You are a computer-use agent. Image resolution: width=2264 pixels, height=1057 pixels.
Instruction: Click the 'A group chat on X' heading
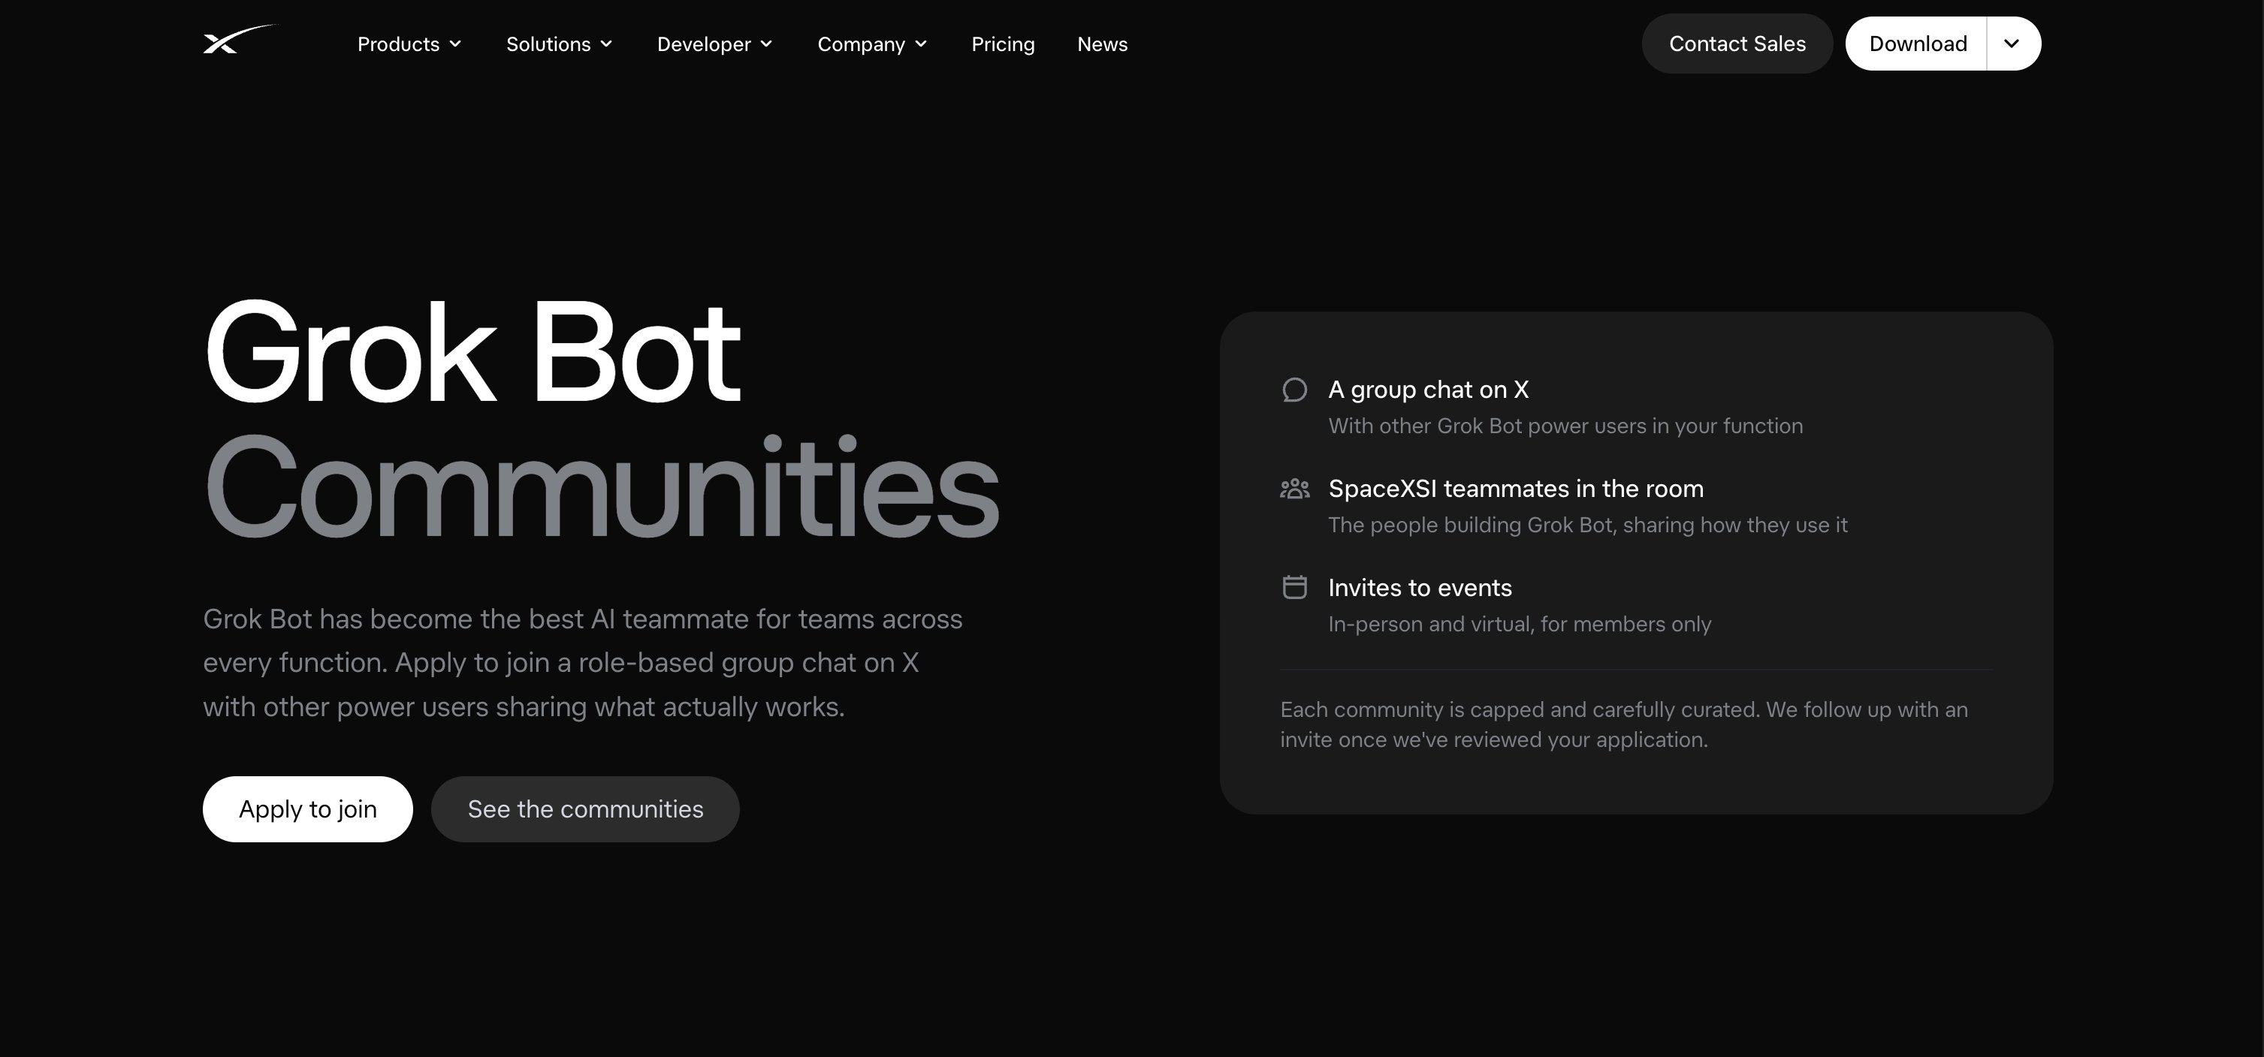(x=1428, y=389)
